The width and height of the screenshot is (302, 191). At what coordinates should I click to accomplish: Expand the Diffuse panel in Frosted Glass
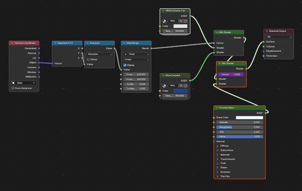(x=217, y=146)
